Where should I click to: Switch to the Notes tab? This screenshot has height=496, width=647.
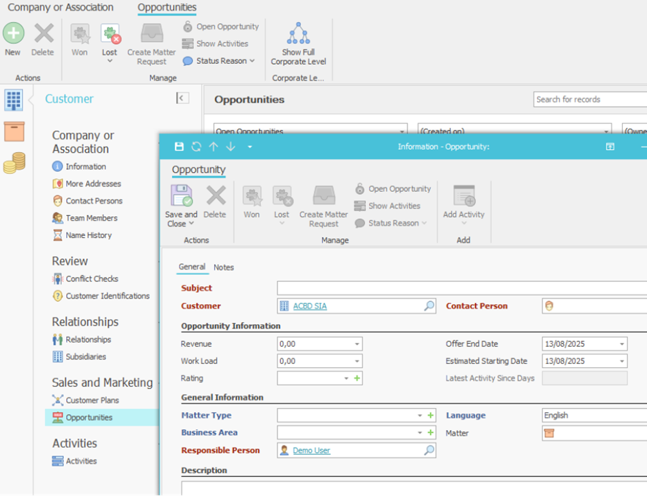pos(224,267)
